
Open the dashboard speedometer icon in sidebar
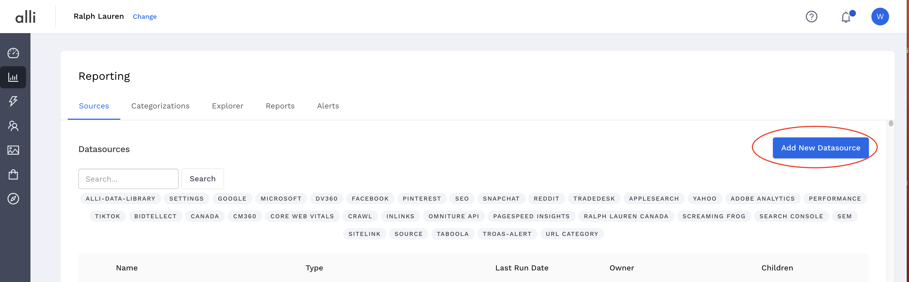(13, 53)
